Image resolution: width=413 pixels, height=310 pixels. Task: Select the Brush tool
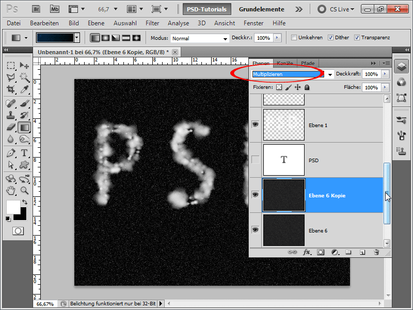tap(24, 103)
